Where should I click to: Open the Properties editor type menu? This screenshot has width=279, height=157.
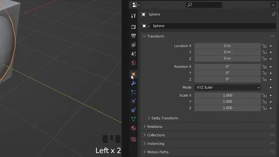136,5
